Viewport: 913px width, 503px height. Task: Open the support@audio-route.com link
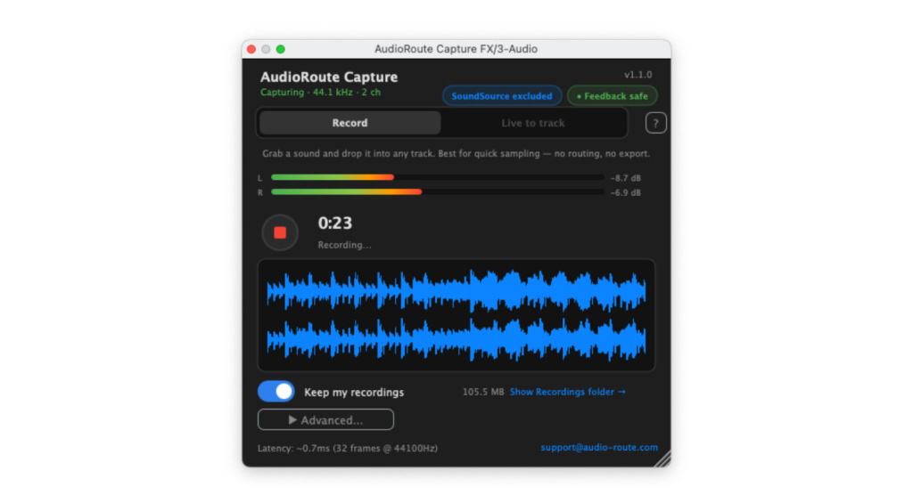pos(599,447)
